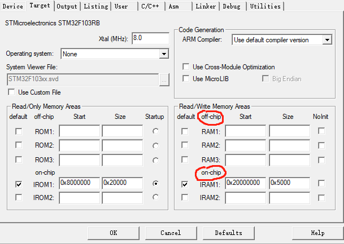
Task: Enable Use Custom File checkbox
Action: 11,92
